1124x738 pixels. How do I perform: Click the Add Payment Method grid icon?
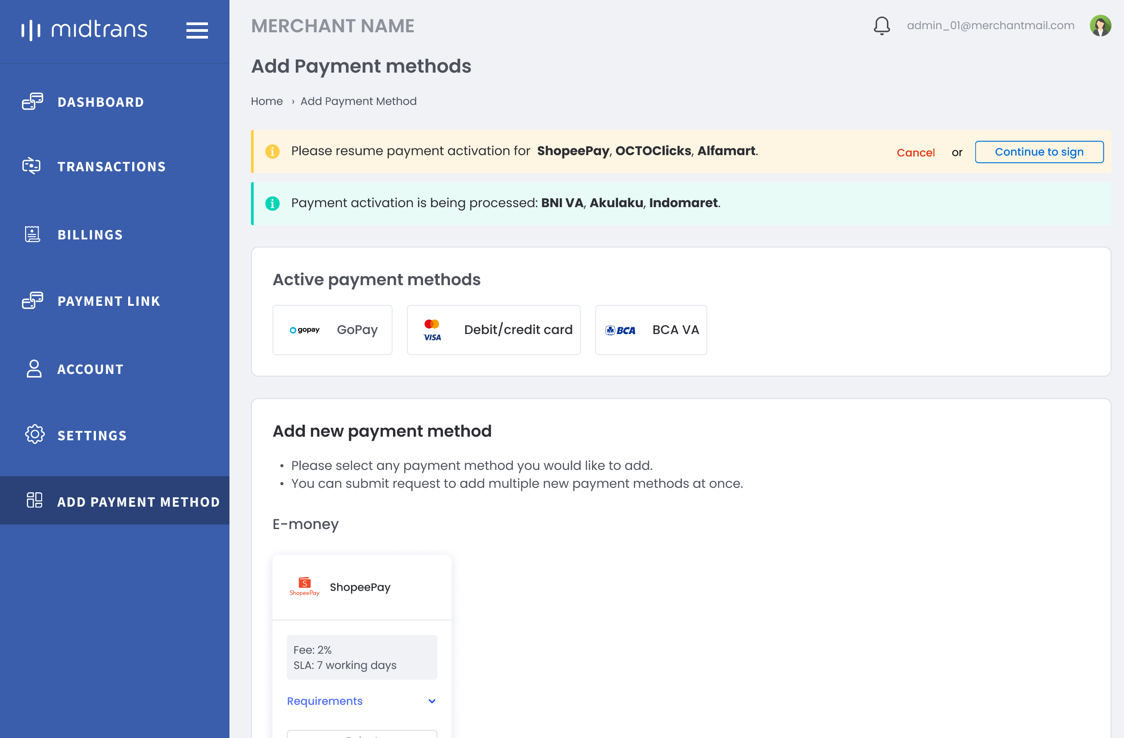click(x=35, y=500)
